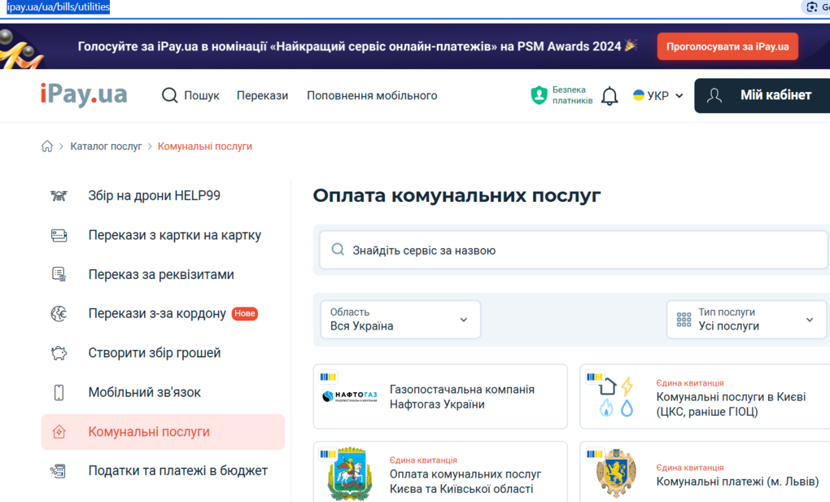Click the taxes and budget payments icon
Viewport: 830px width, 502px height.
[x=59, y=471]
